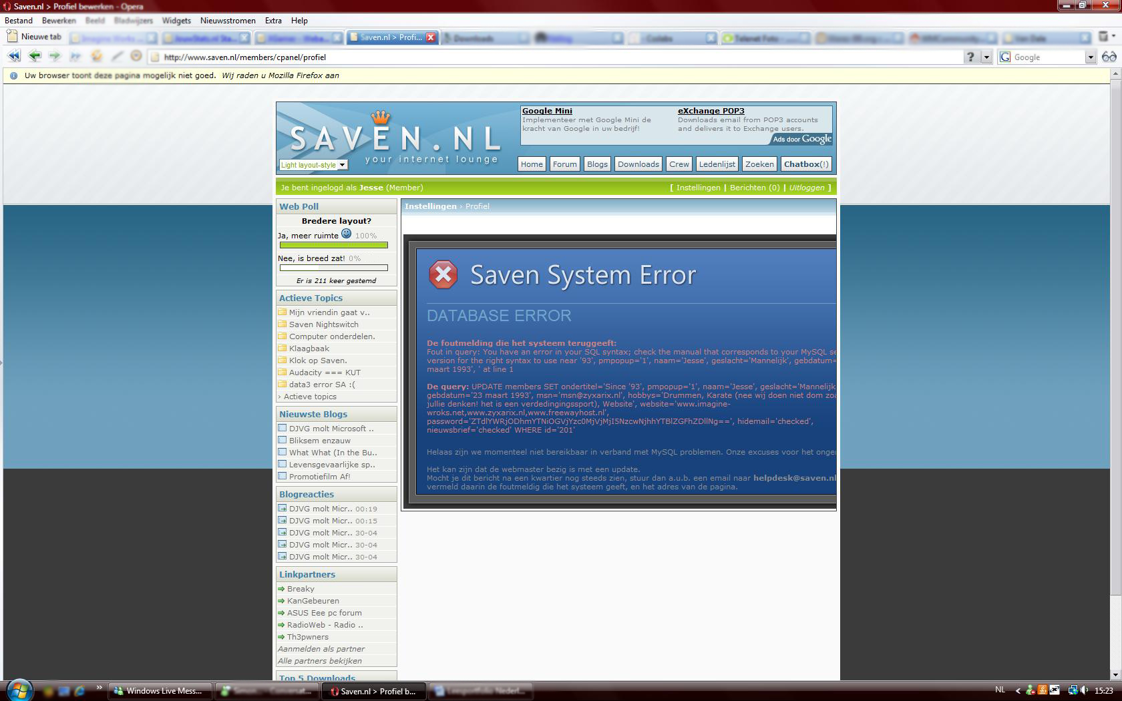
Task: Click into the Google search field
Action: click(1047, 57)
